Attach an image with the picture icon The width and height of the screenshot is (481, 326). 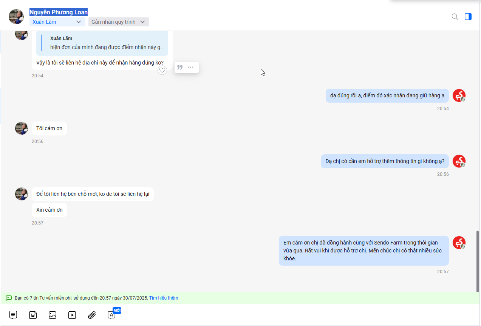pyautogui.click(x=53, y=315)
